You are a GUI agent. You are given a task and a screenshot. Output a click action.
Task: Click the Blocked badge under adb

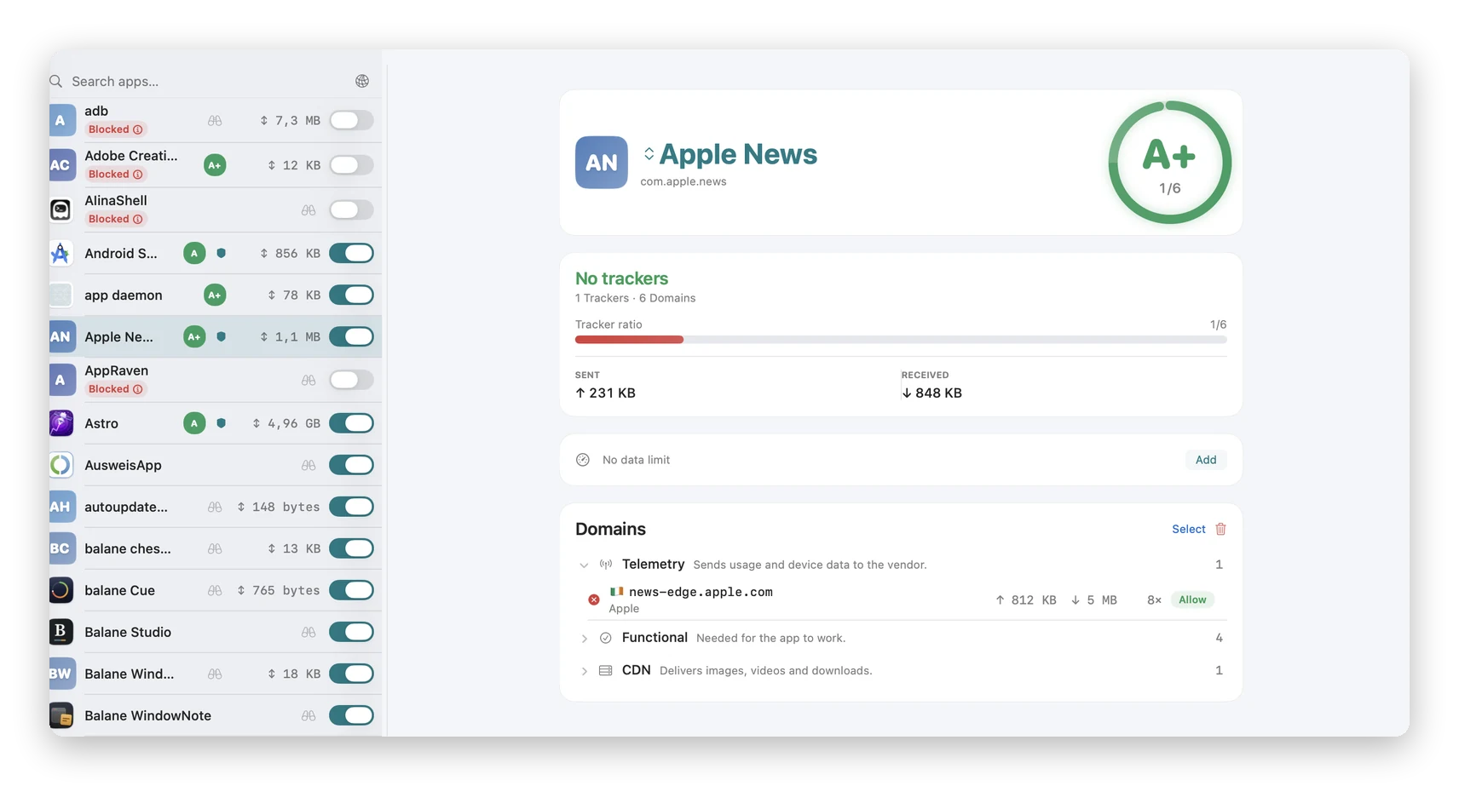[116, 129]
